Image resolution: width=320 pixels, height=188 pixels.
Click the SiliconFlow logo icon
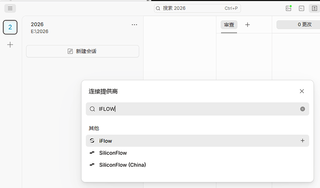click(x=92, y=153)
